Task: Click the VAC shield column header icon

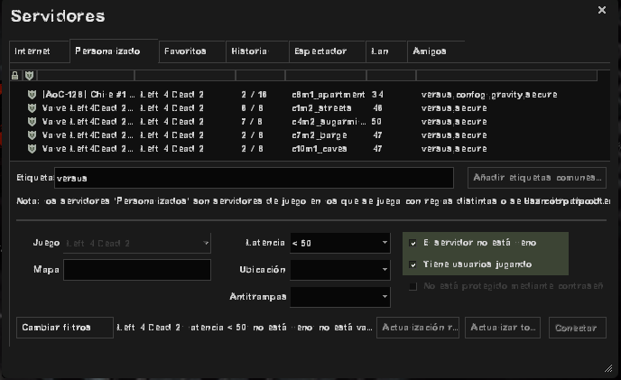Action: [x=29, y=75]
